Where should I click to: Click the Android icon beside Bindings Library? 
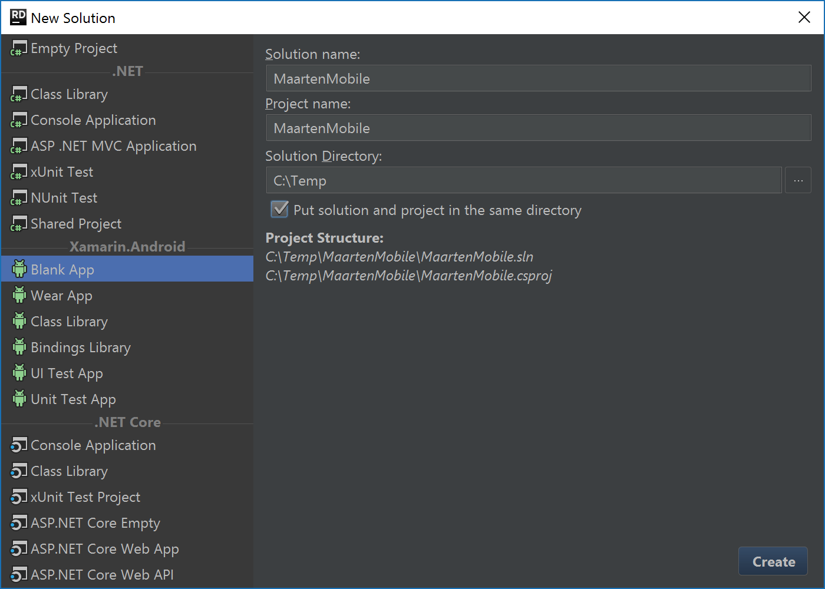19,347
